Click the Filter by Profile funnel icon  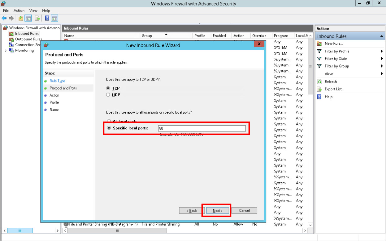(319, 51)
